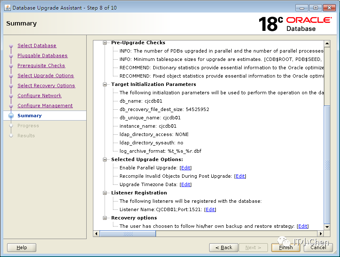Jump to the Select Recovery Options step
The height and width of the screenshot is (257, 340).
(x=46, y=86)
